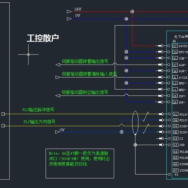The width and height of the screenshot is (188, 188).
Task: Select the 工控散户 title text
Action: click(x=43, y=38)
